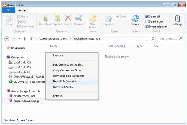Viewport: 187px width, 125px height.
Task: Go back with the back arrow
Action: [x=7, y=39]
